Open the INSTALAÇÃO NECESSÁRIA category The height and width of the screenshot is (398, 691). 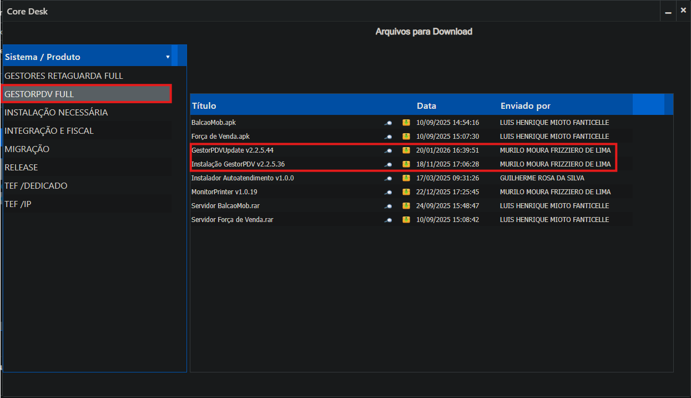[x=56, y=113]
